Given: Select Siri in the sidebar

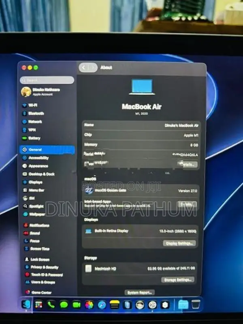Looking at the screenshot, I should pos(28,198).
